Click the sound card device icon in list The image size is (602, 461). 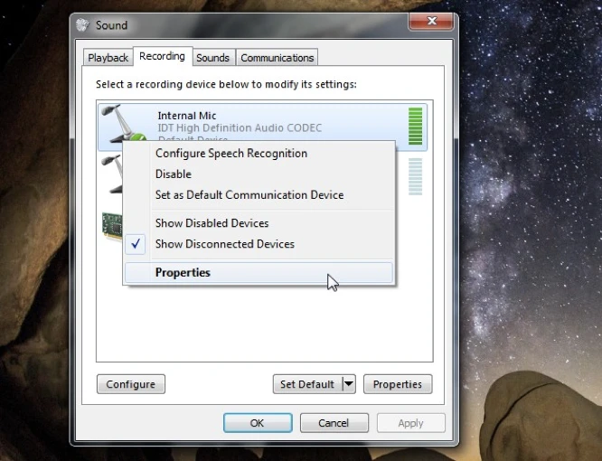(x=111, y=225)
